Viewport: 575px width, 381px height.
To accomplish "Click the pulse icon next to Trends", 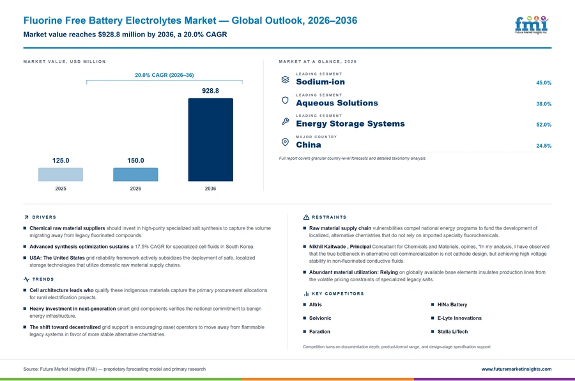I will [x=26, y=279].
